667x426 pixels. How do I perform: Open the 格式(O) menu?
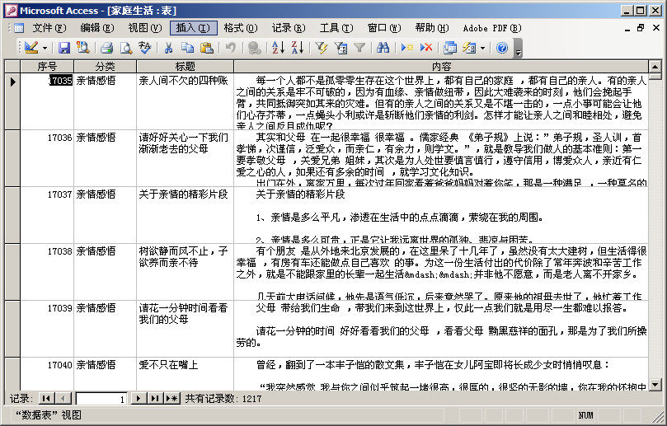point(241,28)
